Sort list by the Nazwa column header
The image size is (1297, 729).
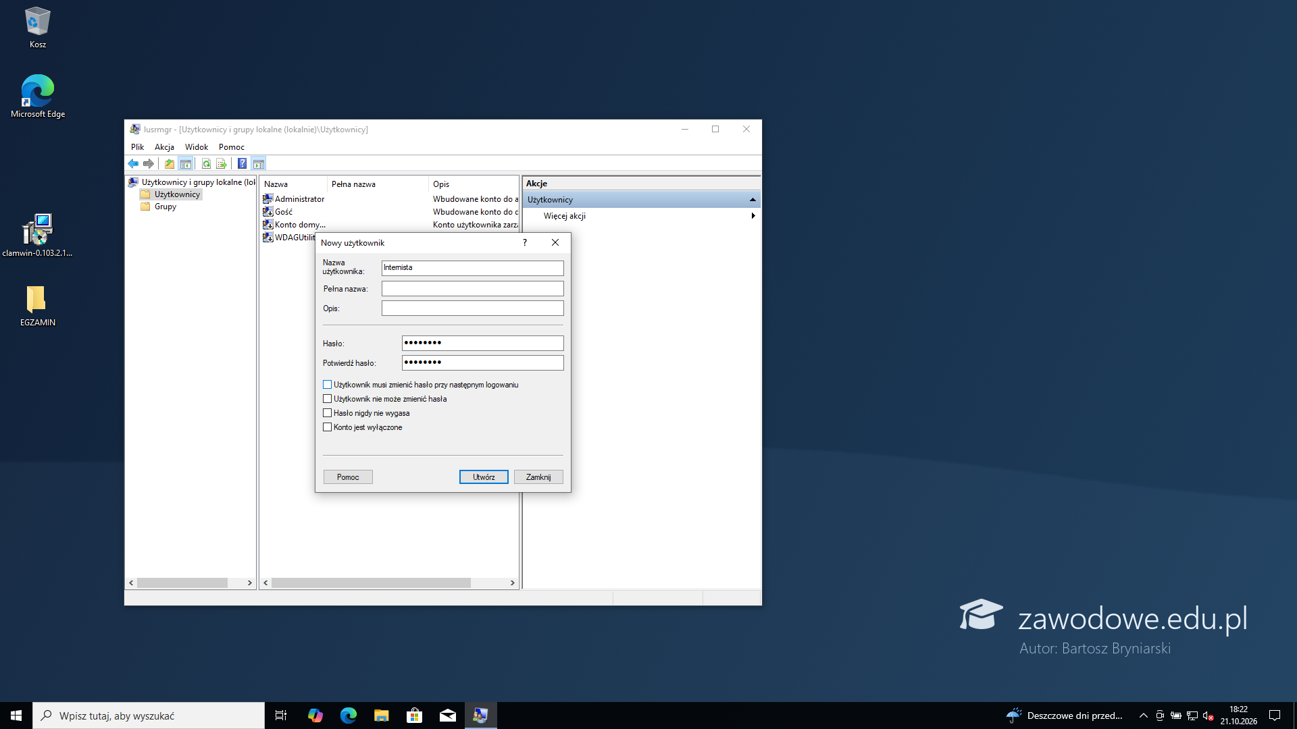tap(294, 184)
